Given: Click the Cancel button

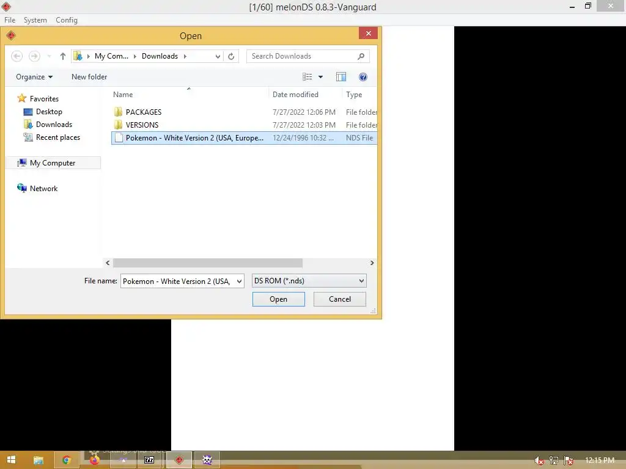Looking at the screenshot, I should click(x=340, y=299).
